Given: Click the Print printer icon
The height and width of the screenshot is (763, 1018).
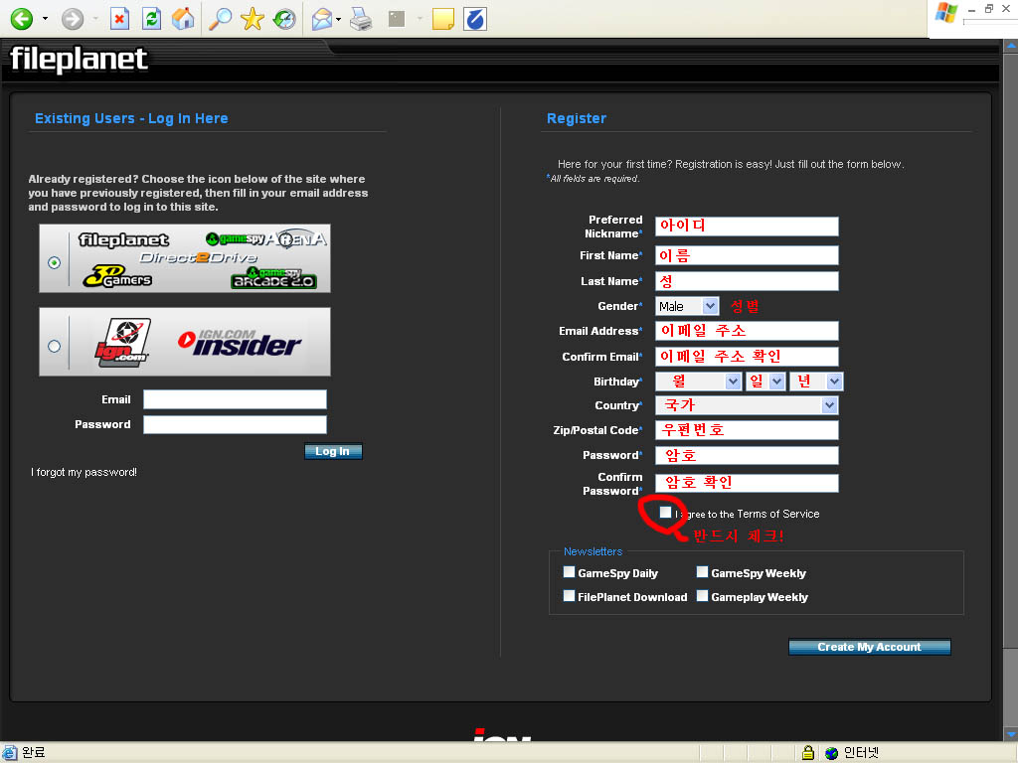Looking at the screenshot, I should point(362,19).
